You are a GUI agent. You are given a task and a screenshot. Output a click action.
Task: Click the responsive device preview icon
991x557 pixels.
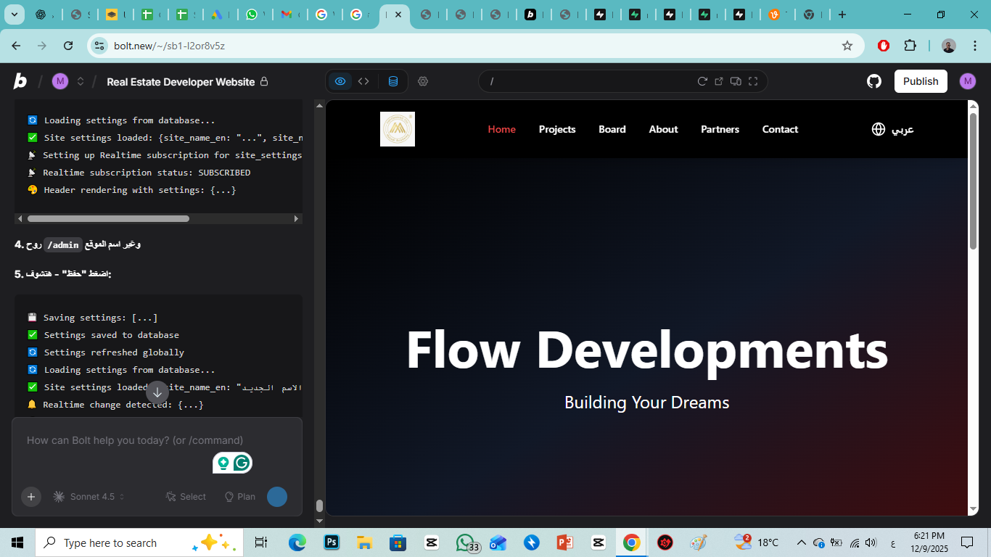pyautogui.click(x=736, y=81)
